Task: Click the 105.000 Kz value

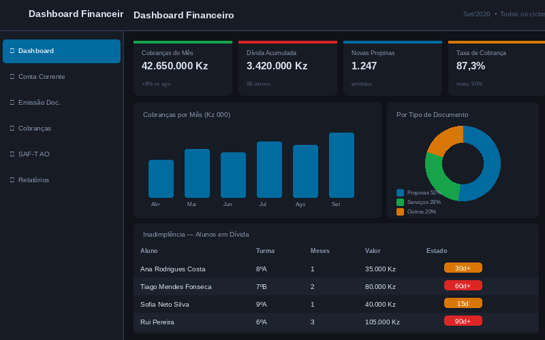Action: 382,322
